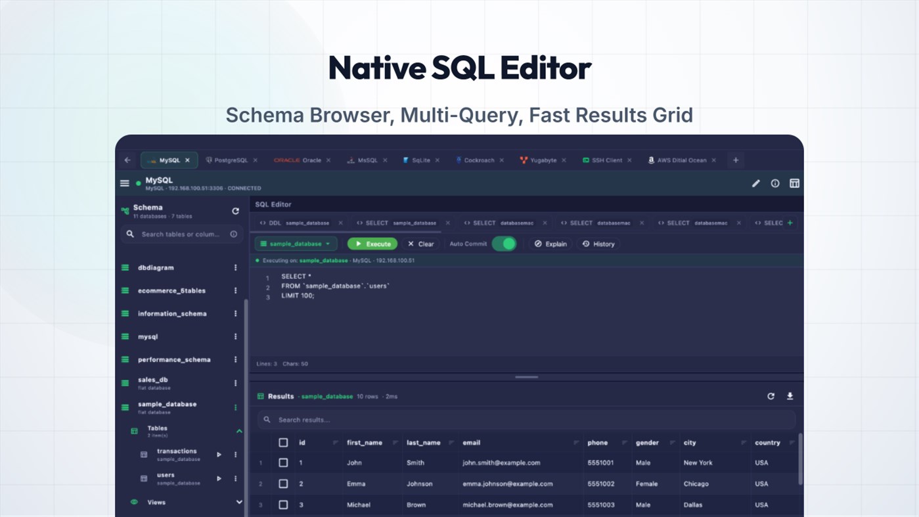Select cell john.smith@example.com
The width and height of the screenshot is (919, 517).
(501, 462)
